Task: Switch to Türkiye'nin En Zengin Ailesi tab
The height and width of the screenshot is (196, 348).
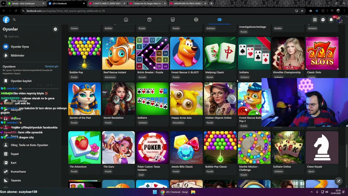Action: coord(147,4)
